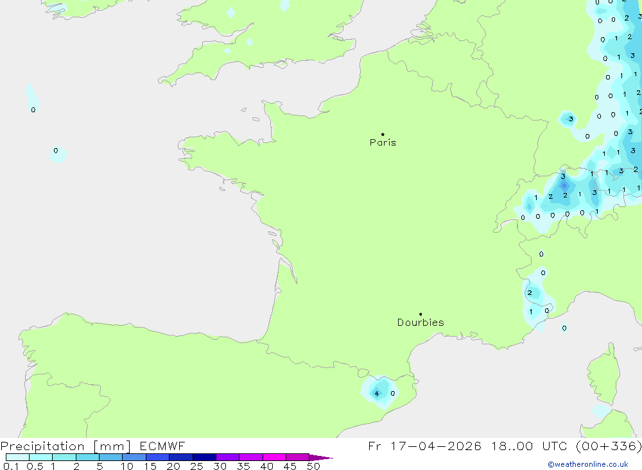Select the 40 mm magenta legend swatch
642x470 pixels.
point(274,457)
